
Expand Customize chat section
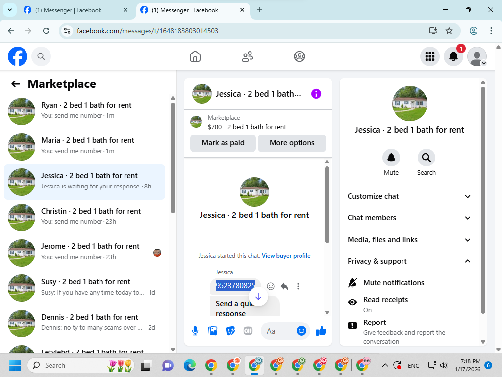(409, 196)
